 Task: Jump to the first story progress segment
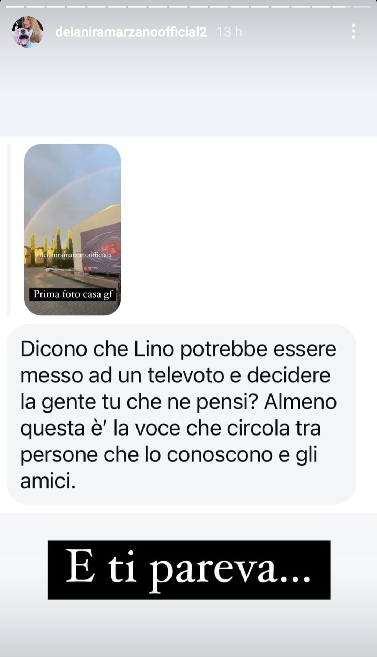click(x=15, y=7)
